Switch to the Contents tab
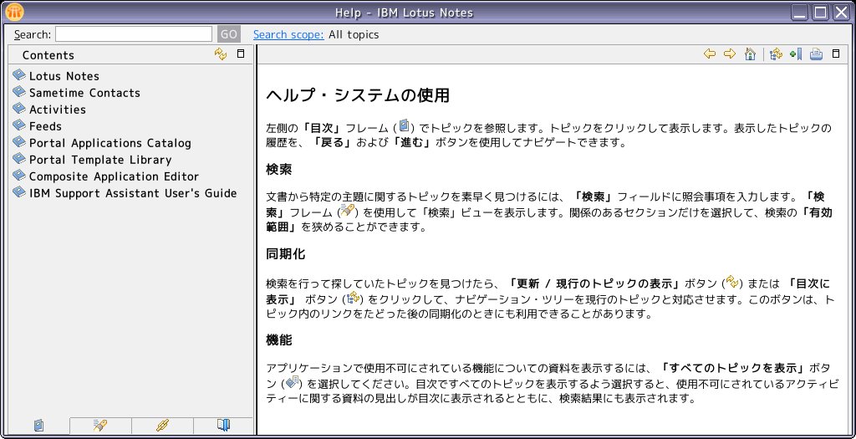This screenshot has width=856, height=439. click(38, 426)
